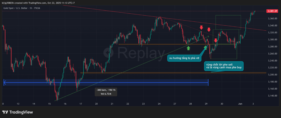Click the left green up arrow marker
Image resolution: width=281 pixels, height=118 pixels.
[x=188, y=48]
